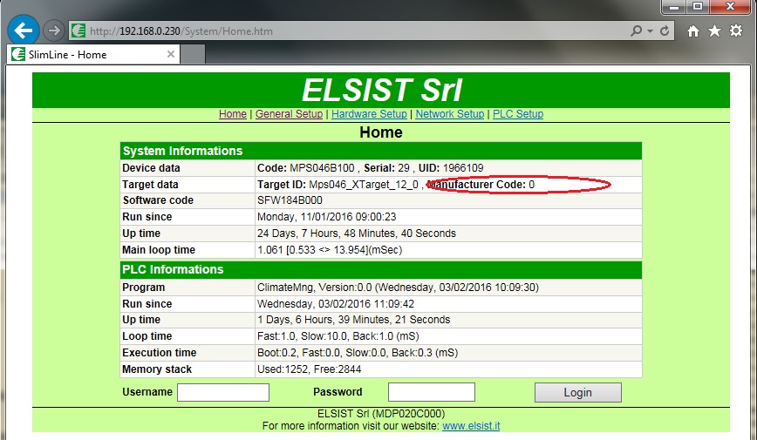Click the search magnifier icon in address bar
The width and height of the screenshot is (757, 440).
636,30
